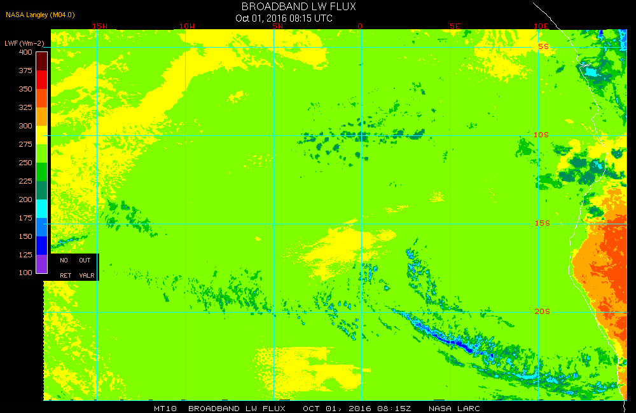Click the 5S latitude label
Image resolution: width=636 pixels, height=413 pixels.
544,46
